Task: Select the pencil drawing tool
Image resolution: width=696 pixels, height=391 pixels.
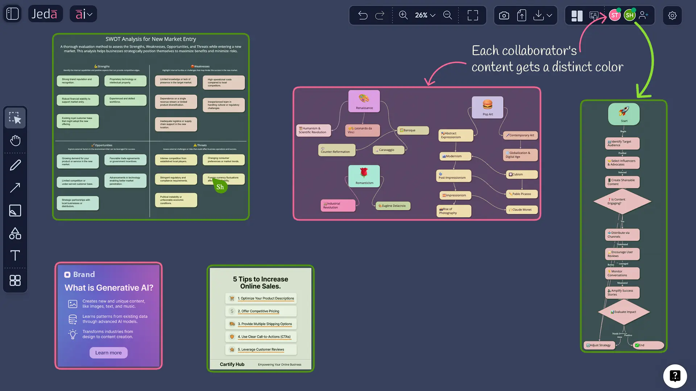Action: point(15,165)
